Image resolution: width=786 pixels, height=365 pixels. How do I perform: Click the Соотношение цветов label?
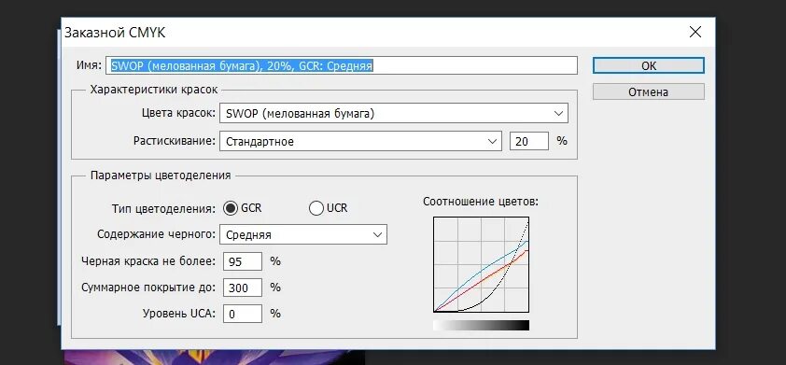[x=480, y=202]
